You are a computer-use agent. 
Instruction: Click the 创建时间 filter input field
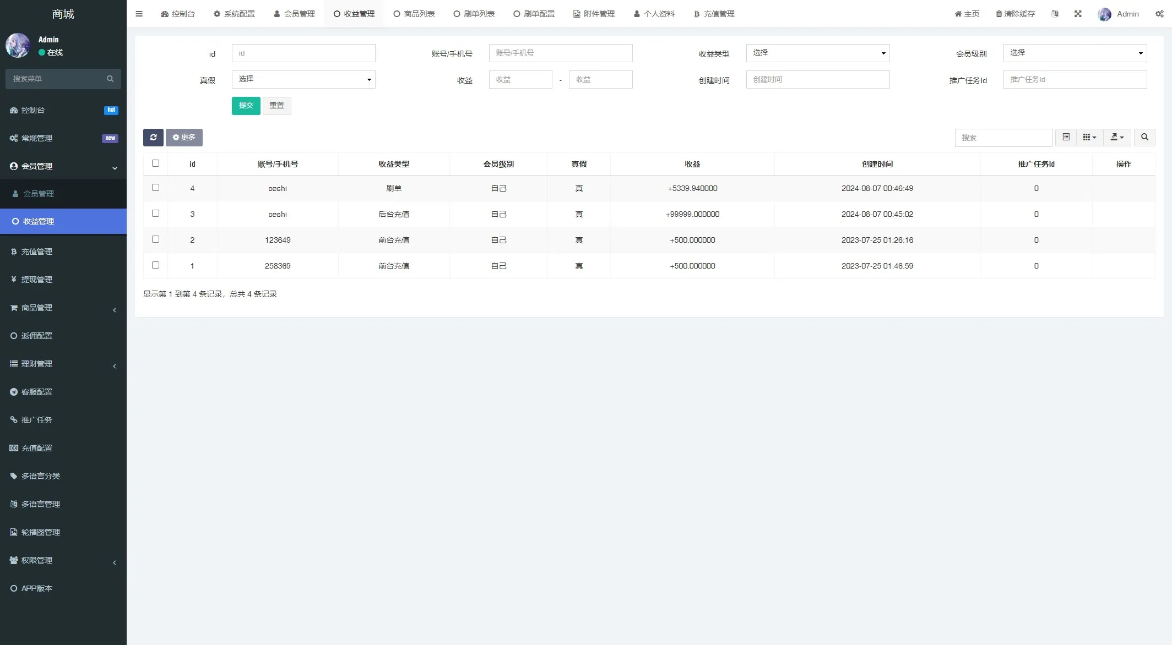click(x=817, y=79)
